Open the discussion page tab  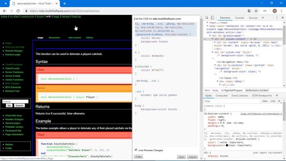[55, 38]
